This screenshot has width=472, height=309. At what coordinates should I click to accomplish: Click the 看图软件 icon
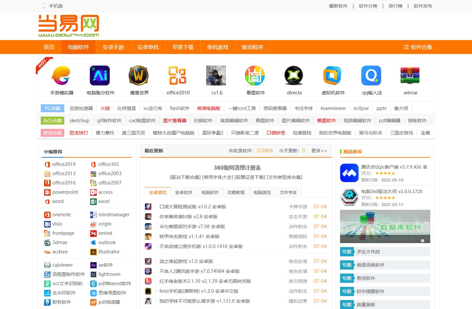point(255,76)
